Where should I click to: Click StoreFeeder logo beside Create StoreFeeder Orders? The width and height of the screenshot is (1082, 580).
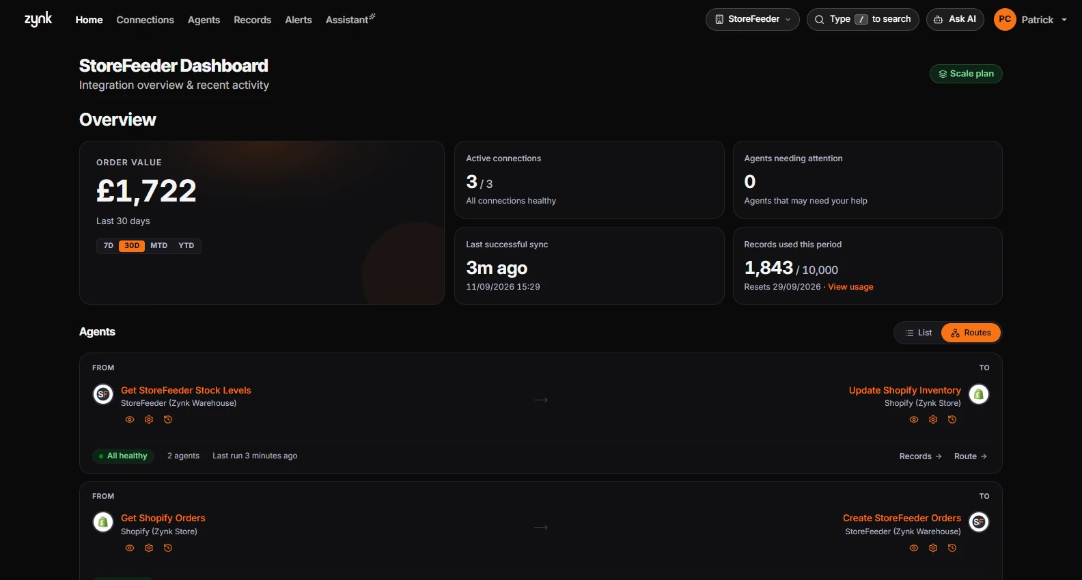click(x=979, y=523)
